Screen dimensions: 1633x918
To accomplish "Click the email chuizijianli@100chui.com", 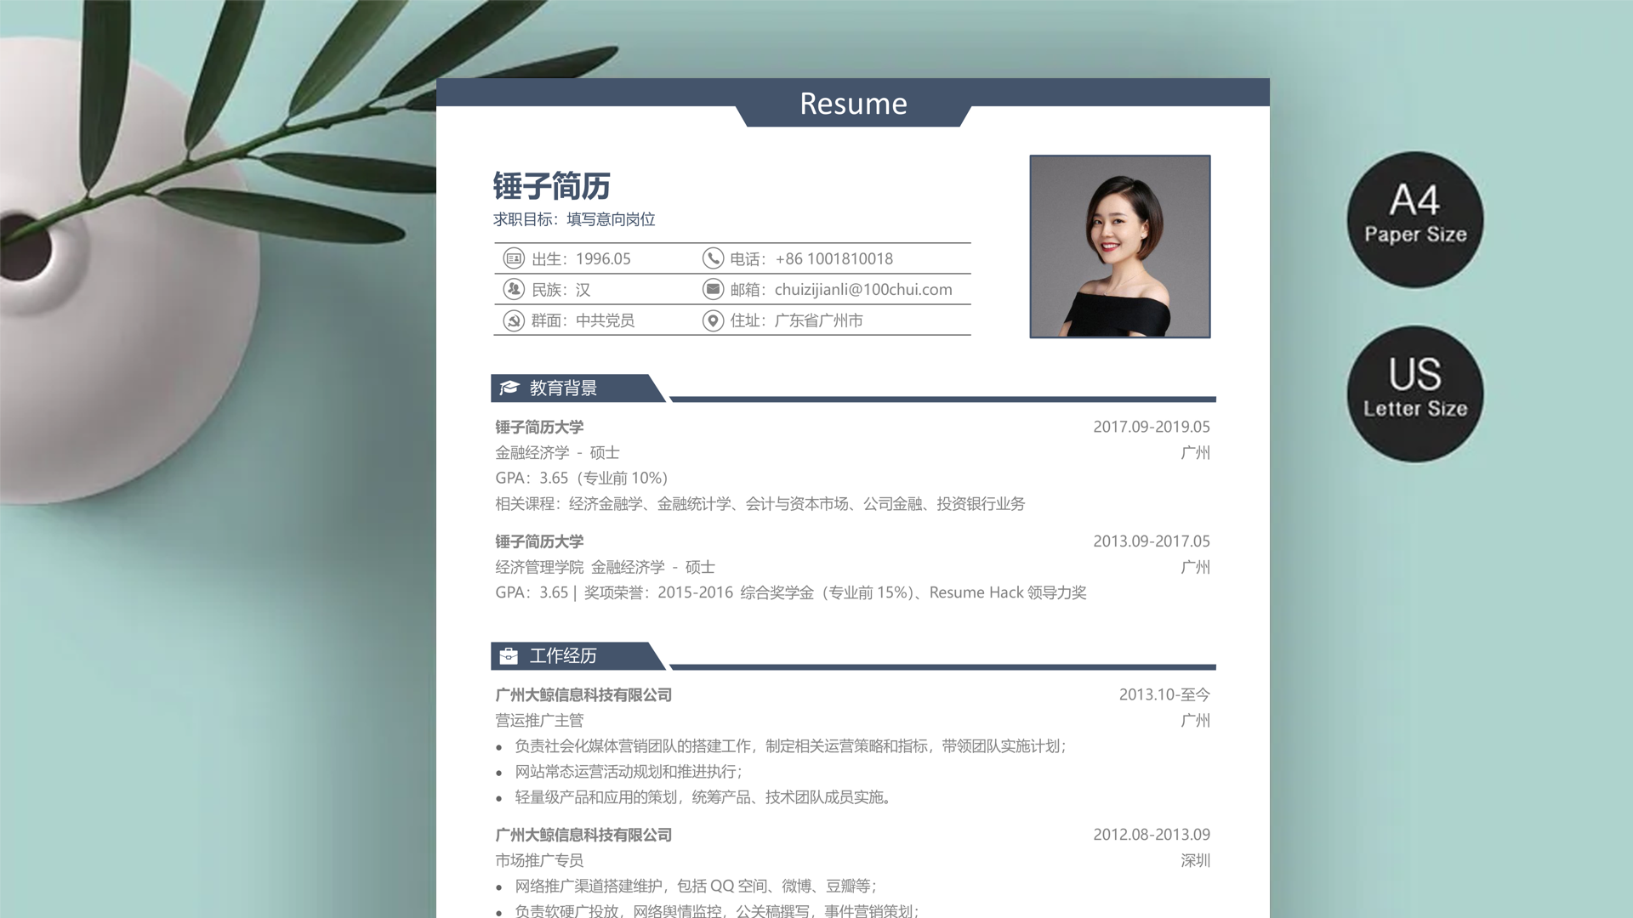I will click(x=863, y=290).
